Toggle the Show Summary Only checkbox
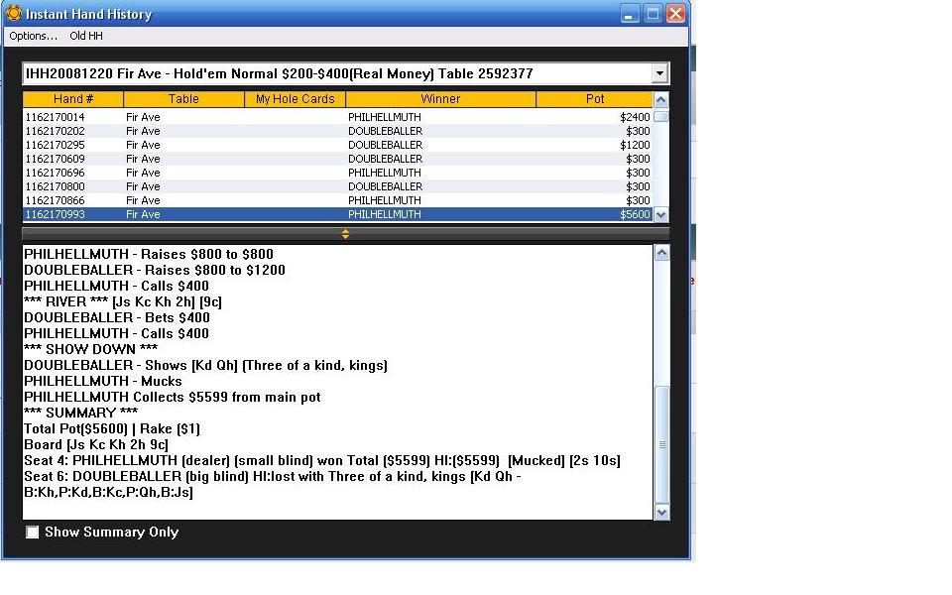Image resolution: width=952 pixels, height=595 pixels. 32,533
